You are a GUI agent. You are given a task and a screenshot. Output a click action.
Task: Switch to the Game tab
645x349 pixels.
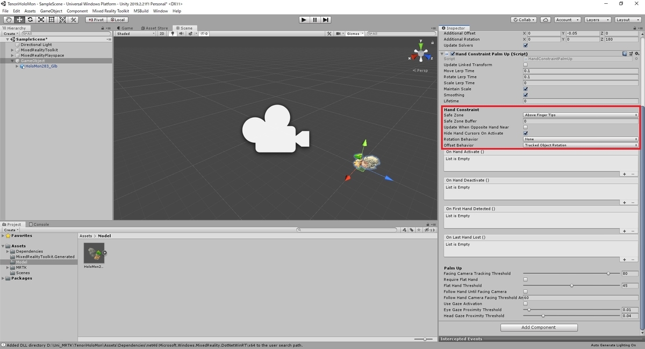[125, 28]
